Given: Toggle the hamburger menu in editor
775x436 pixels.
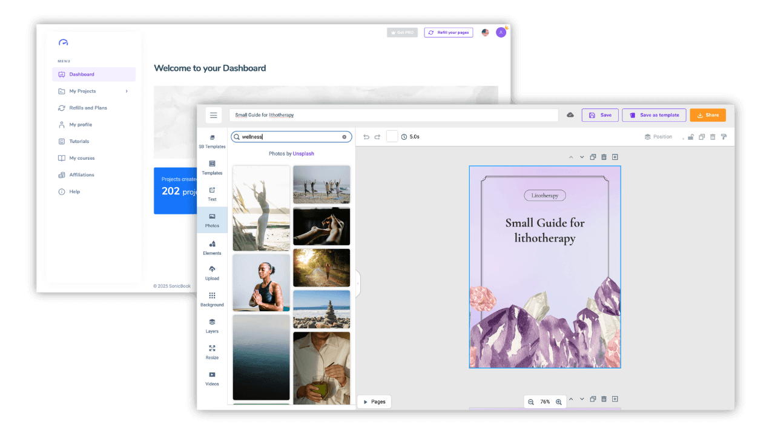Looking at the screenshot, I should (x=213, y=115).
